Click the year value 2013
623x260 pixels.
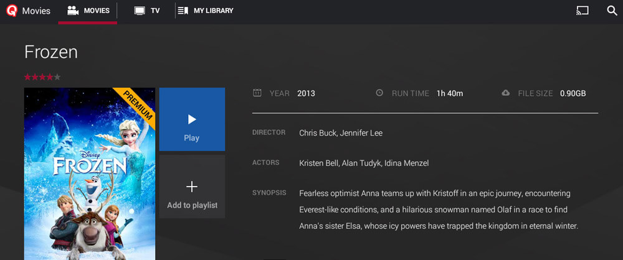[x=306, y=94]
